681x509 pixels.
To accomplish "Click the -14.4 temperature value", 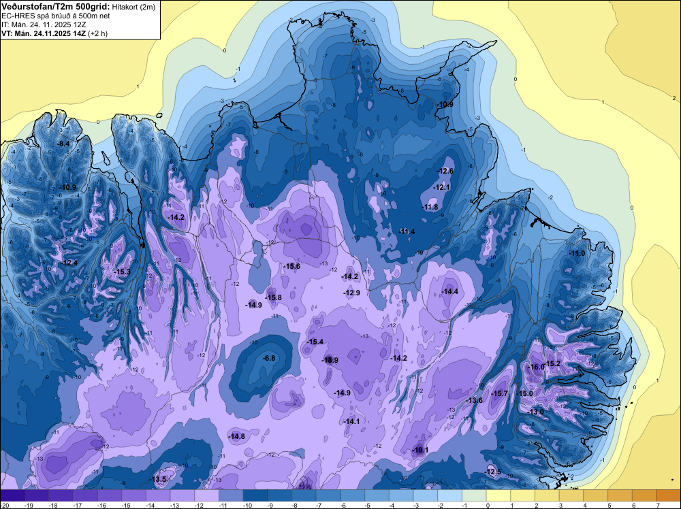I will (449, 292).
